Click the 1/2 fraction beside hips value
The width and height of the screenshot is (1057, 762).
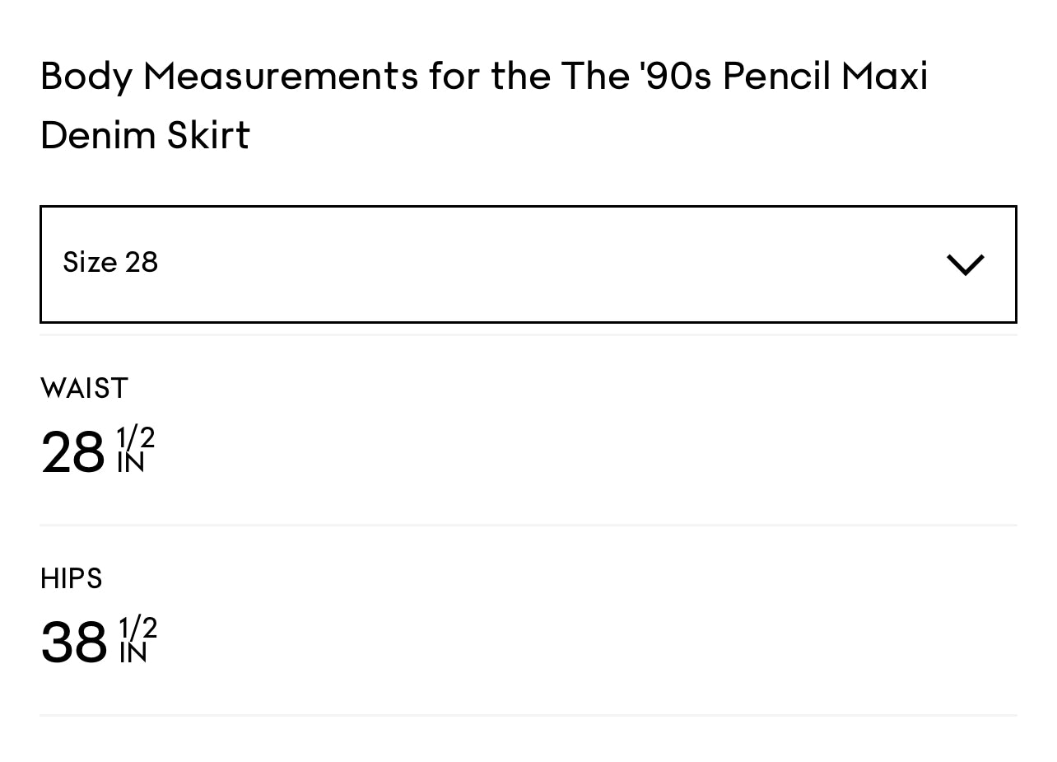(x=137, y=627)
